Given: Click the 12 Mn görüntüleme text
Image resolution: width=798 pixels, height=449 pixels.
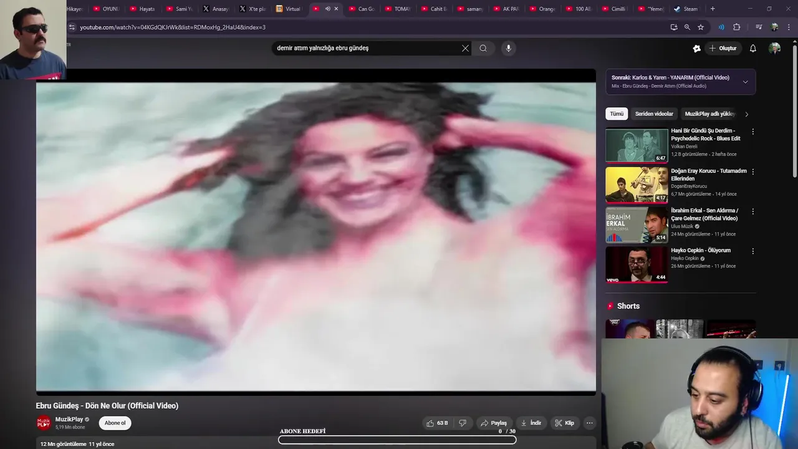Looking at the screenshot, I should click(64, 444).
